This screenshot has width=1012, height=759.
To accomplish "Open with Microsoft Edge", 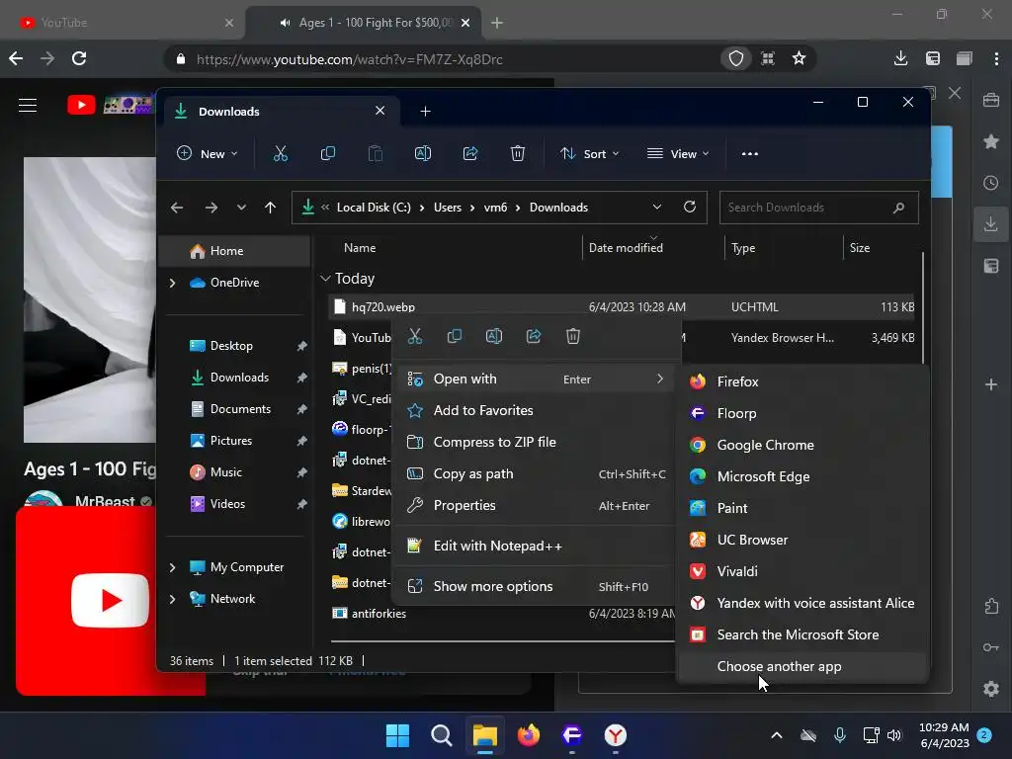I will tap(802, 476).
